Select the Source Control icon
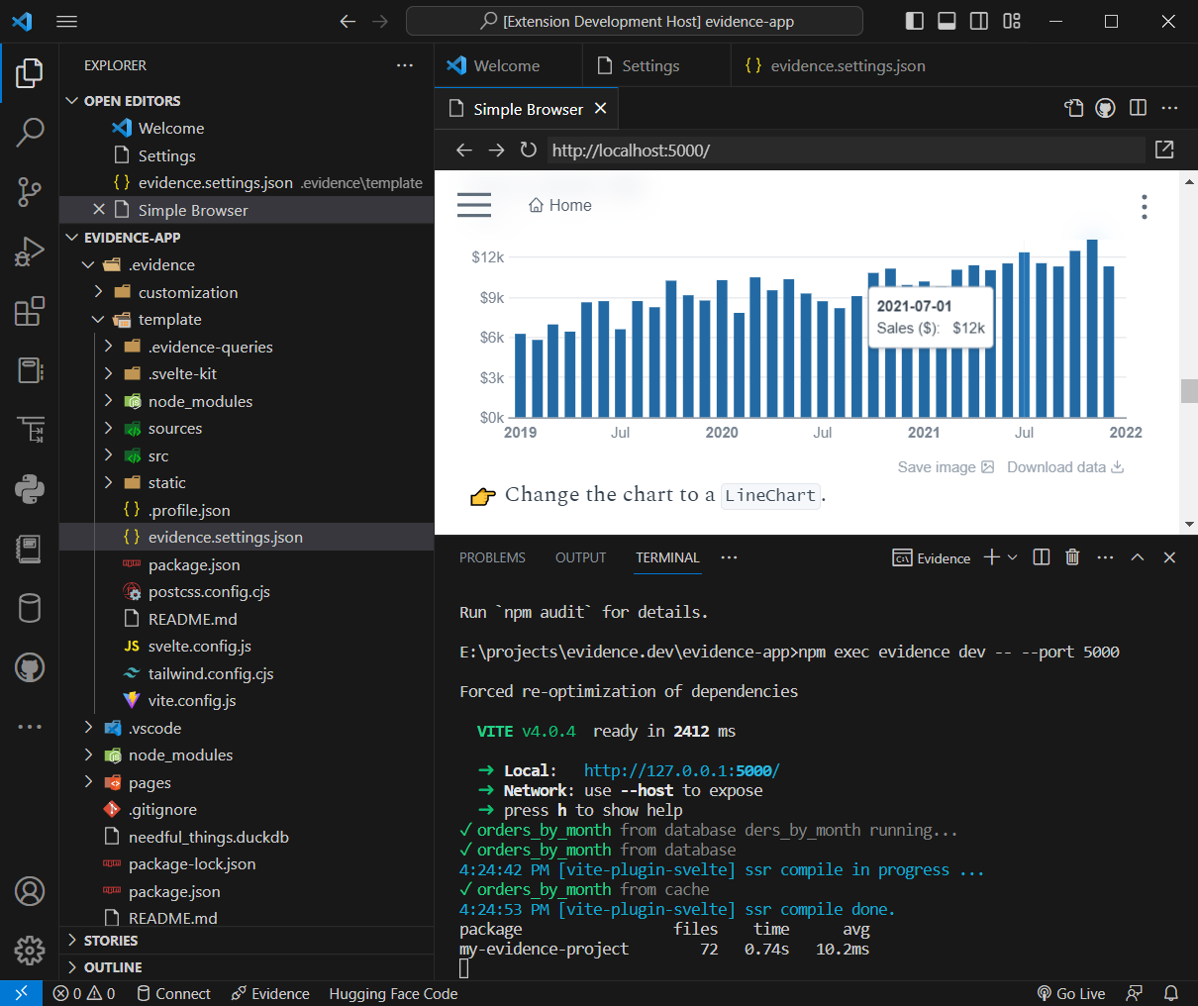Screen dimensions: 1198x1006 (x=30, y=192)
